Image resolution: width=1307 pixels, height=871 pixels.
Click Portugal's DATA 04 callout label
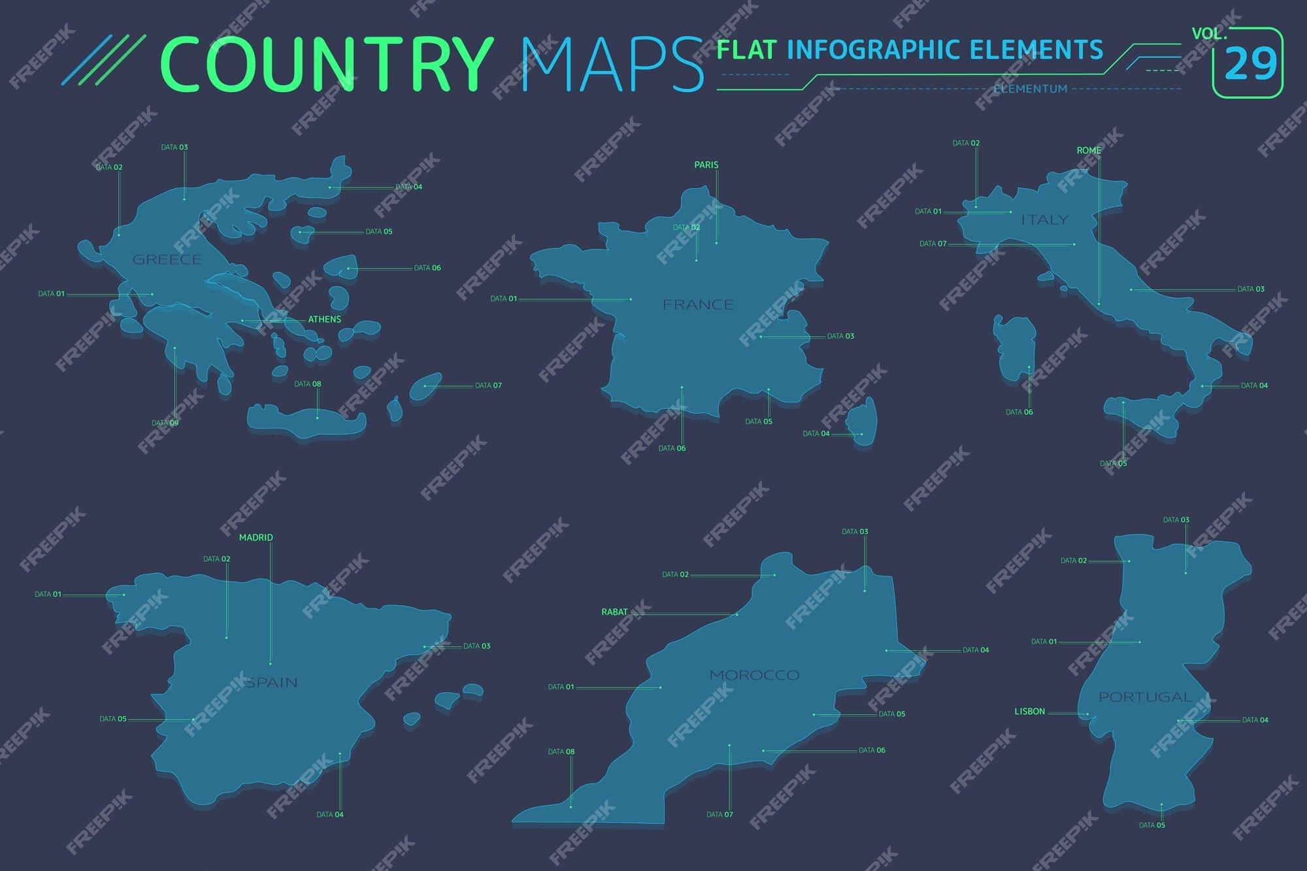pos(1255,720)
